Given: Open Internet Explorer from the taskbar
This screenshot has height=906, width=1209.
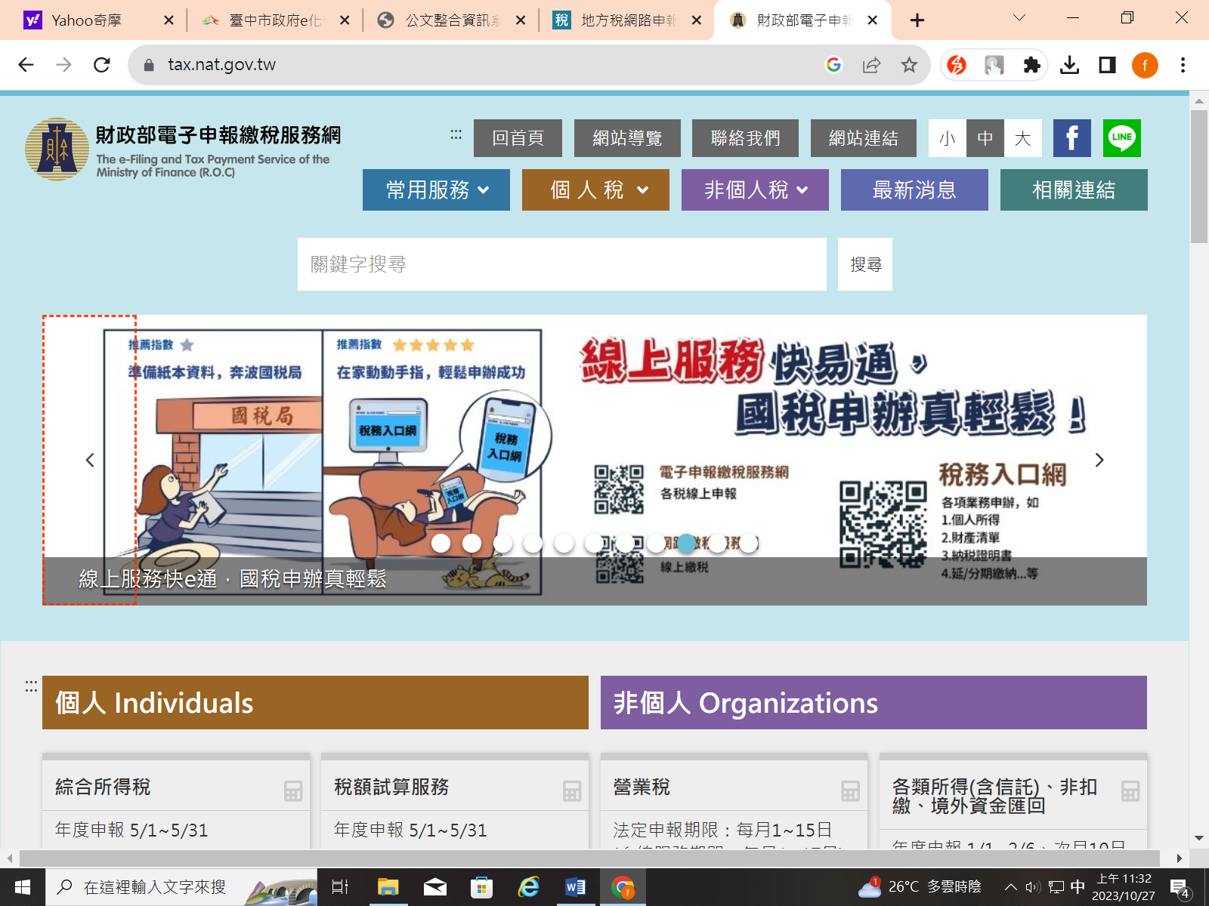Looking at the screenshot, I should tap(528, 887).
